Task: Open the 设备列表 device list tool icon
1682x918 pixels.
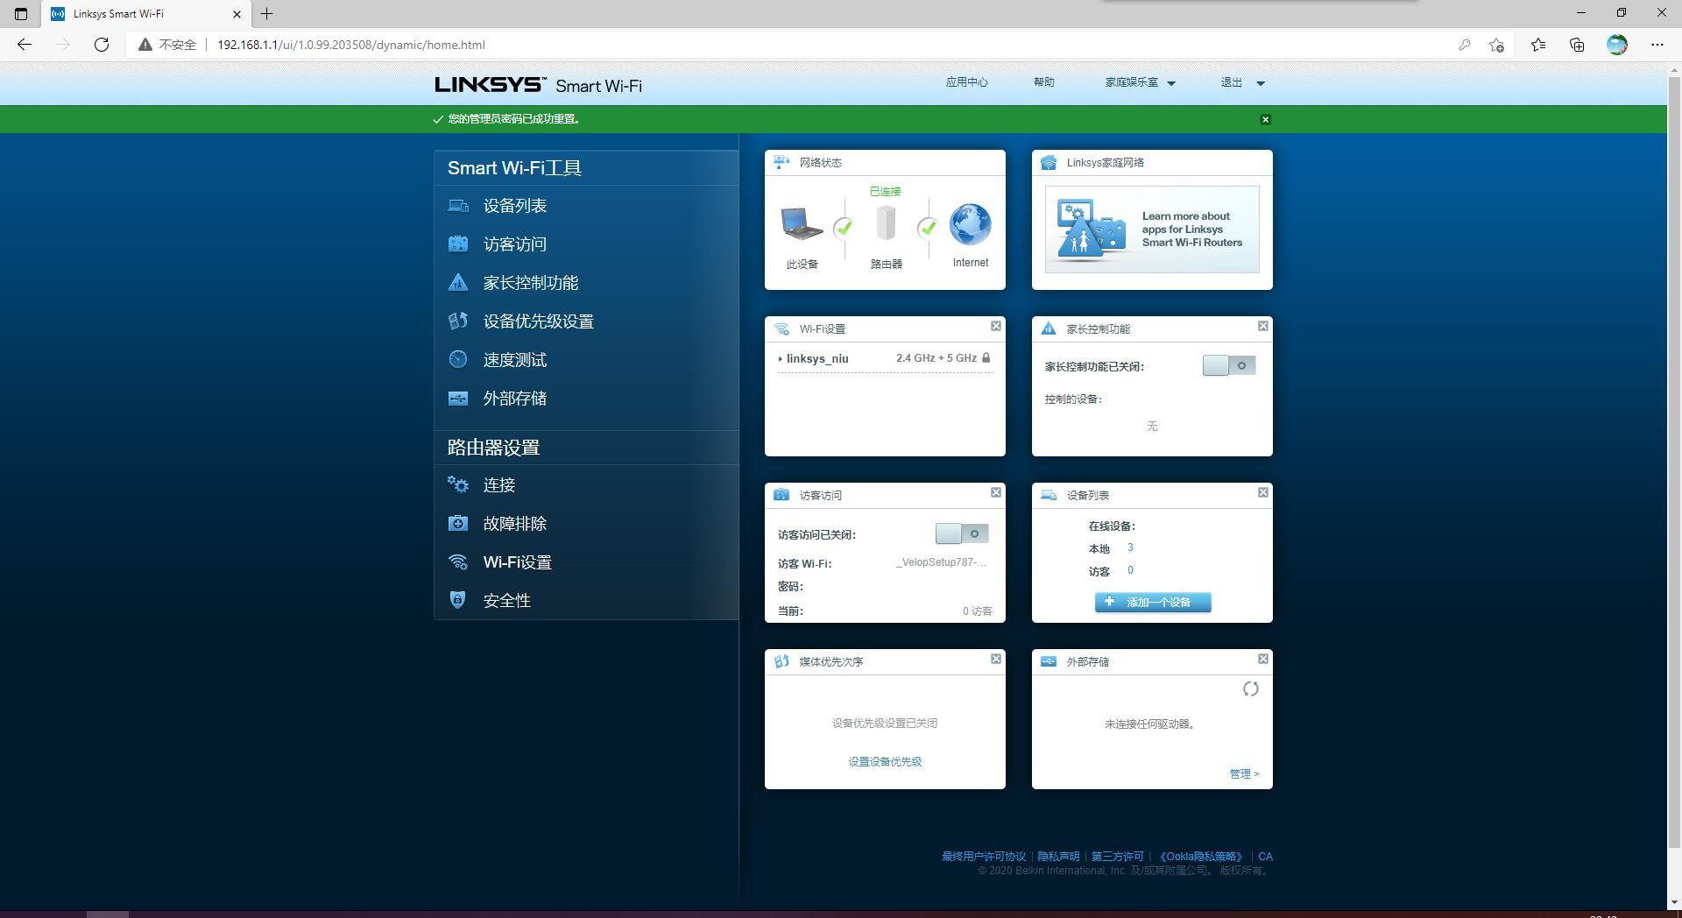Action: coord(458,206)
